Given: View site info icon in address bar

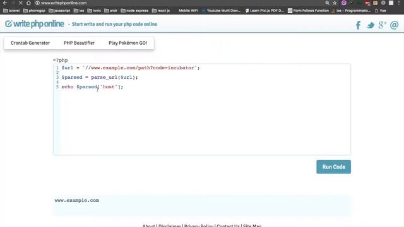Looking at the screenshot, I should click(x=37, y=3).
